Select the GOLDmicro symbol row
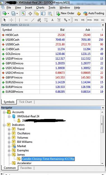The width and height of the screenshot is (106, 175). coord(52,54)
